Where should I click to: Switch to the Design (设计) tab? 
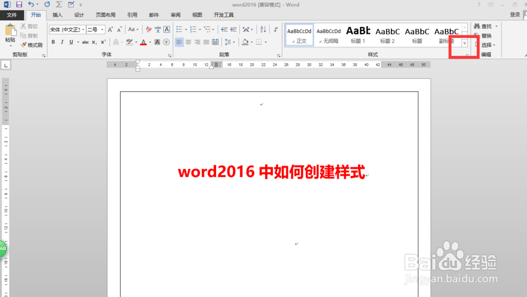79,15
